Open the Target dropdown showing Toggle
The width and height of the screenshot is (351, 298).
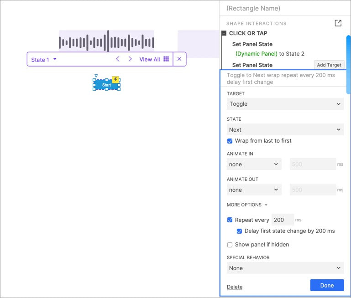(285, 104)
